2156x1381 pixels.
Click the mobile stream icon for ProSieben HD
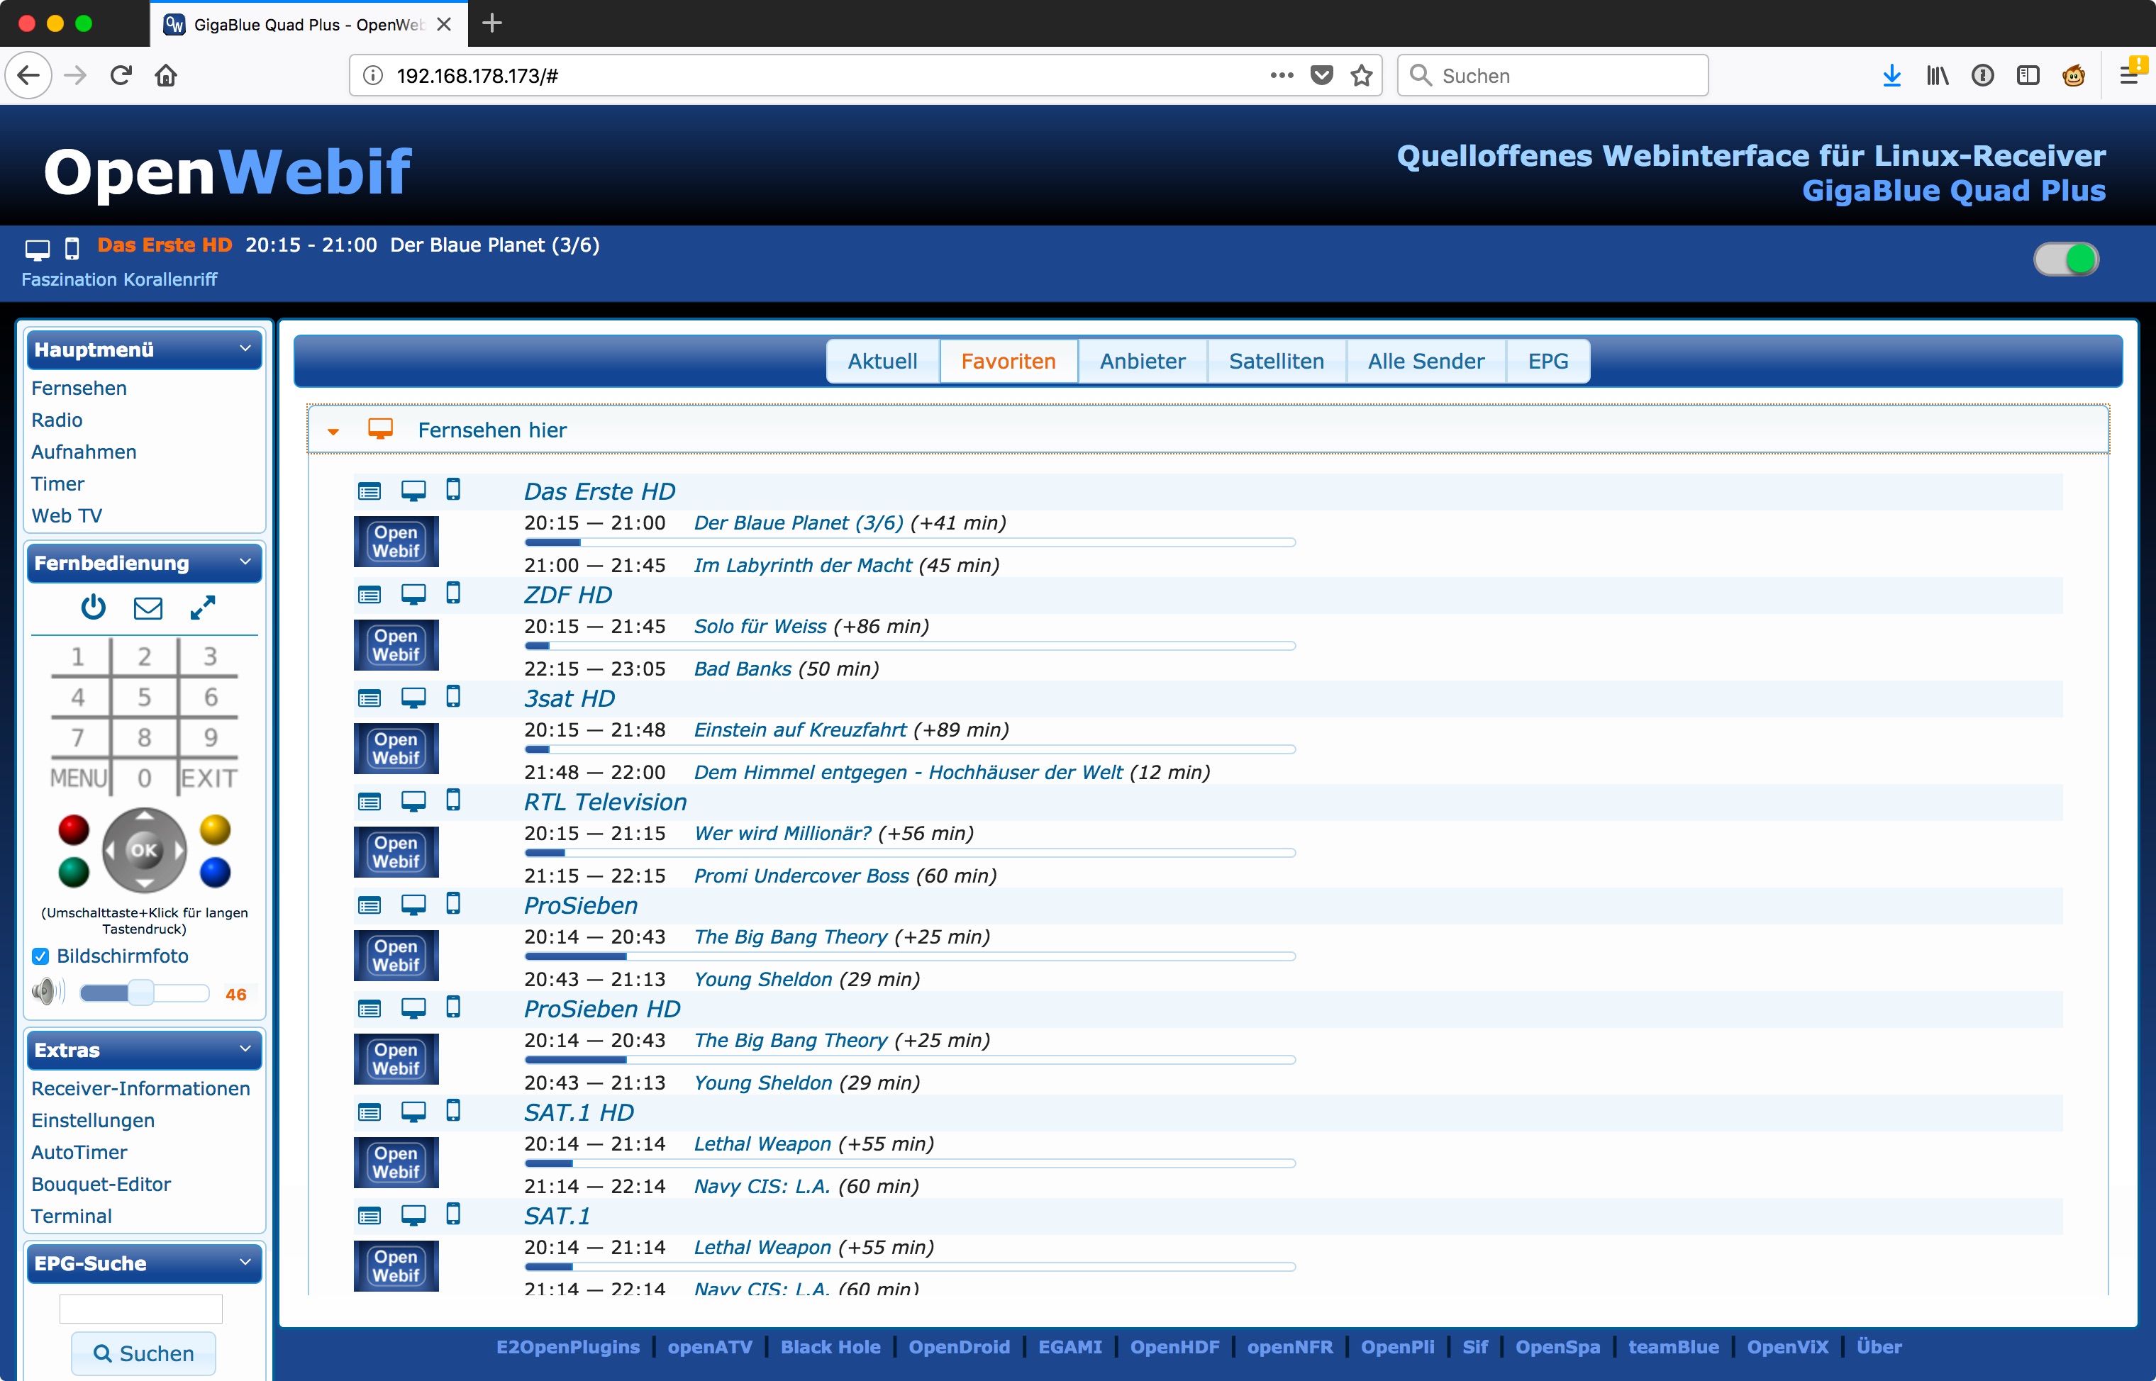click(454, 1007)
